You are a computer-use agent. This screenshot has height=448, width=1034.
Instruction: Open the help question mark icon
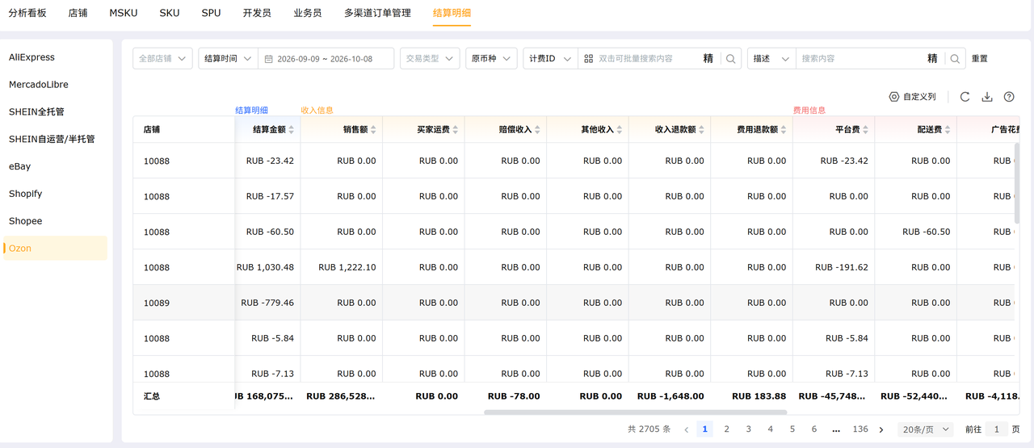tap(1009, 97)
